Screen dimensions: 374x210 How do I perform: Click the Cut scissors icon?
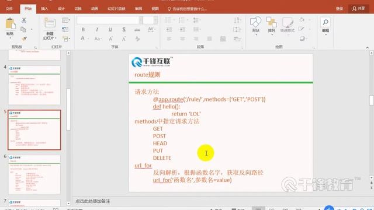[x=23, y=20]
